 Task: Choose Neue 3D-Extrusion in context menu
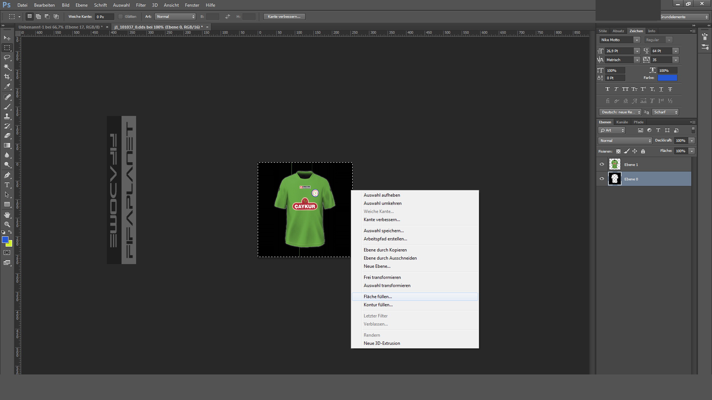tap(415, 343)
